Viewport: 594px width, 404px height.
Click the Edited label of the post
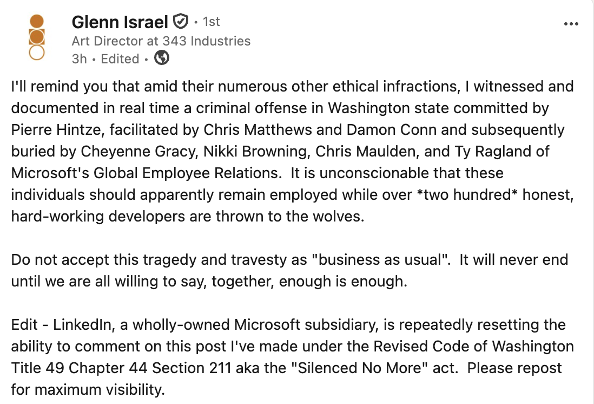click(120, 59)
